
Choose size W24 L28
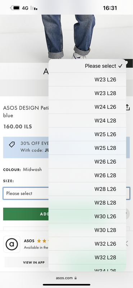[87, 121]
